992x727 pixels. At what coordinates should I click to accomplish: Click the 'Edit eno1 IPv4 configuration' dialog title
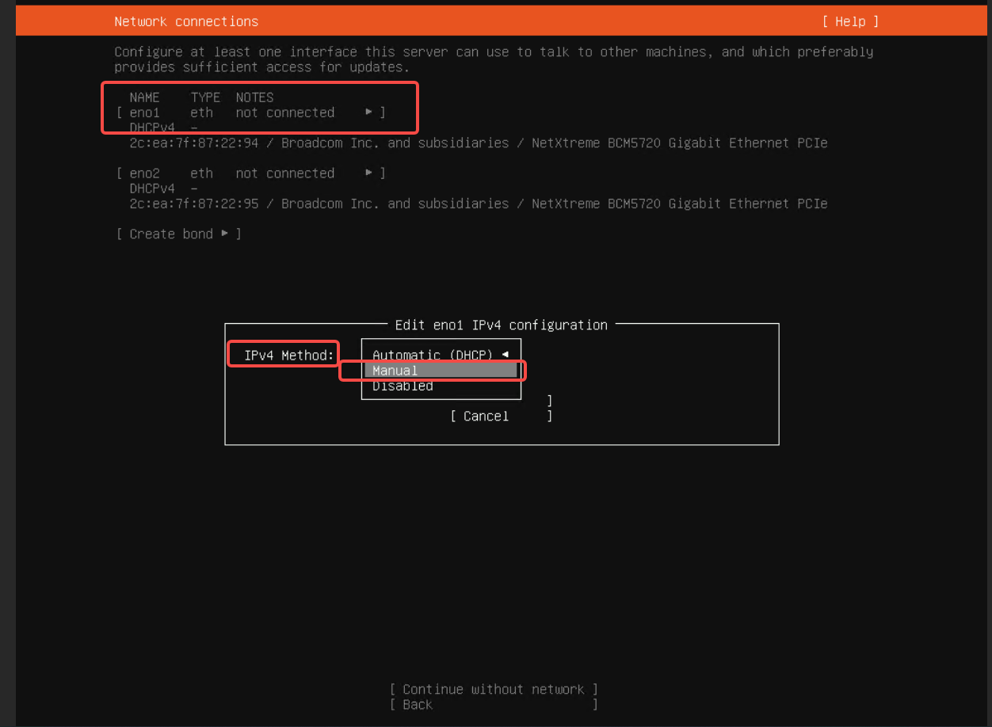click(501, 325)
